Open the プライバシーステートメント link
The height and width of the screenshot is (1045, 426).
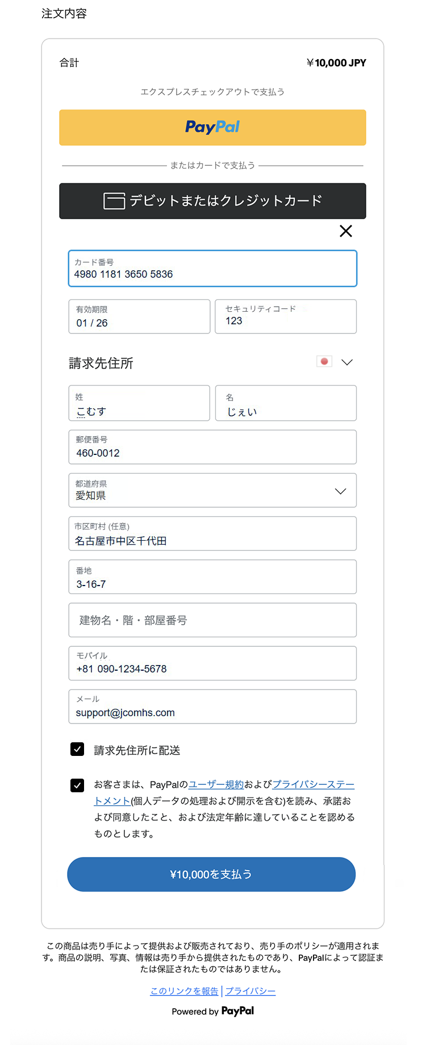click(313, 784)
